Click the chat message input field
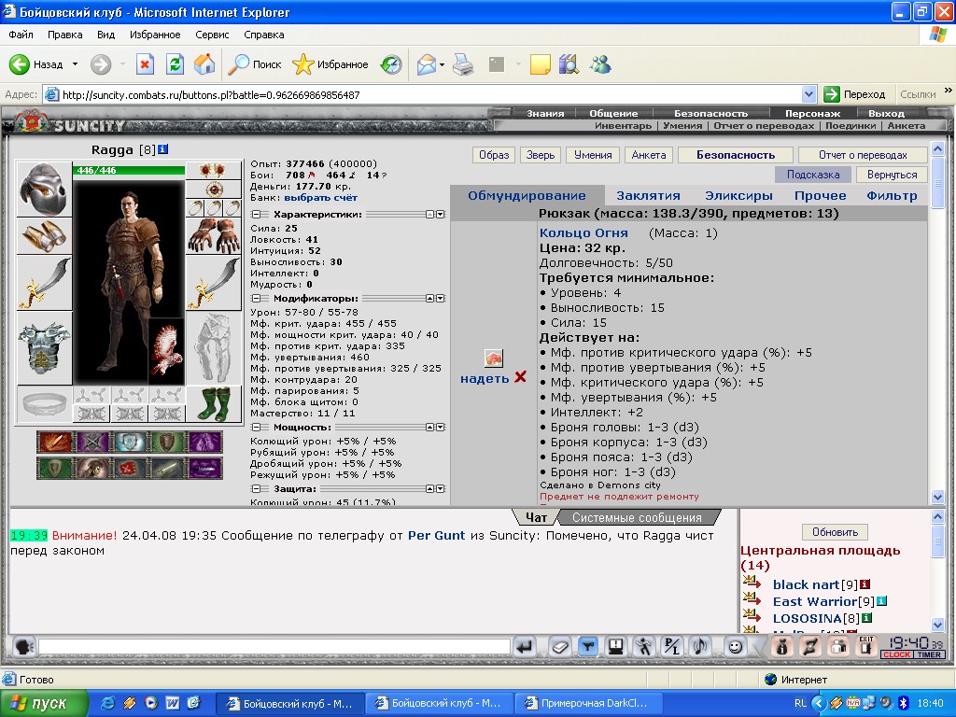The width and height of the screenshot is (956, 717). (x=274, y=646)
